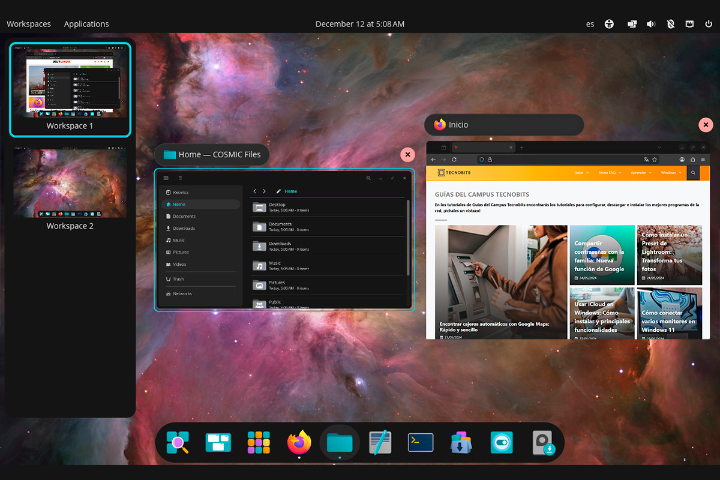Viewport: 720px width, 480px height.
Task: Open search in COSMIC Files toolbar
Action: (368, 178)
